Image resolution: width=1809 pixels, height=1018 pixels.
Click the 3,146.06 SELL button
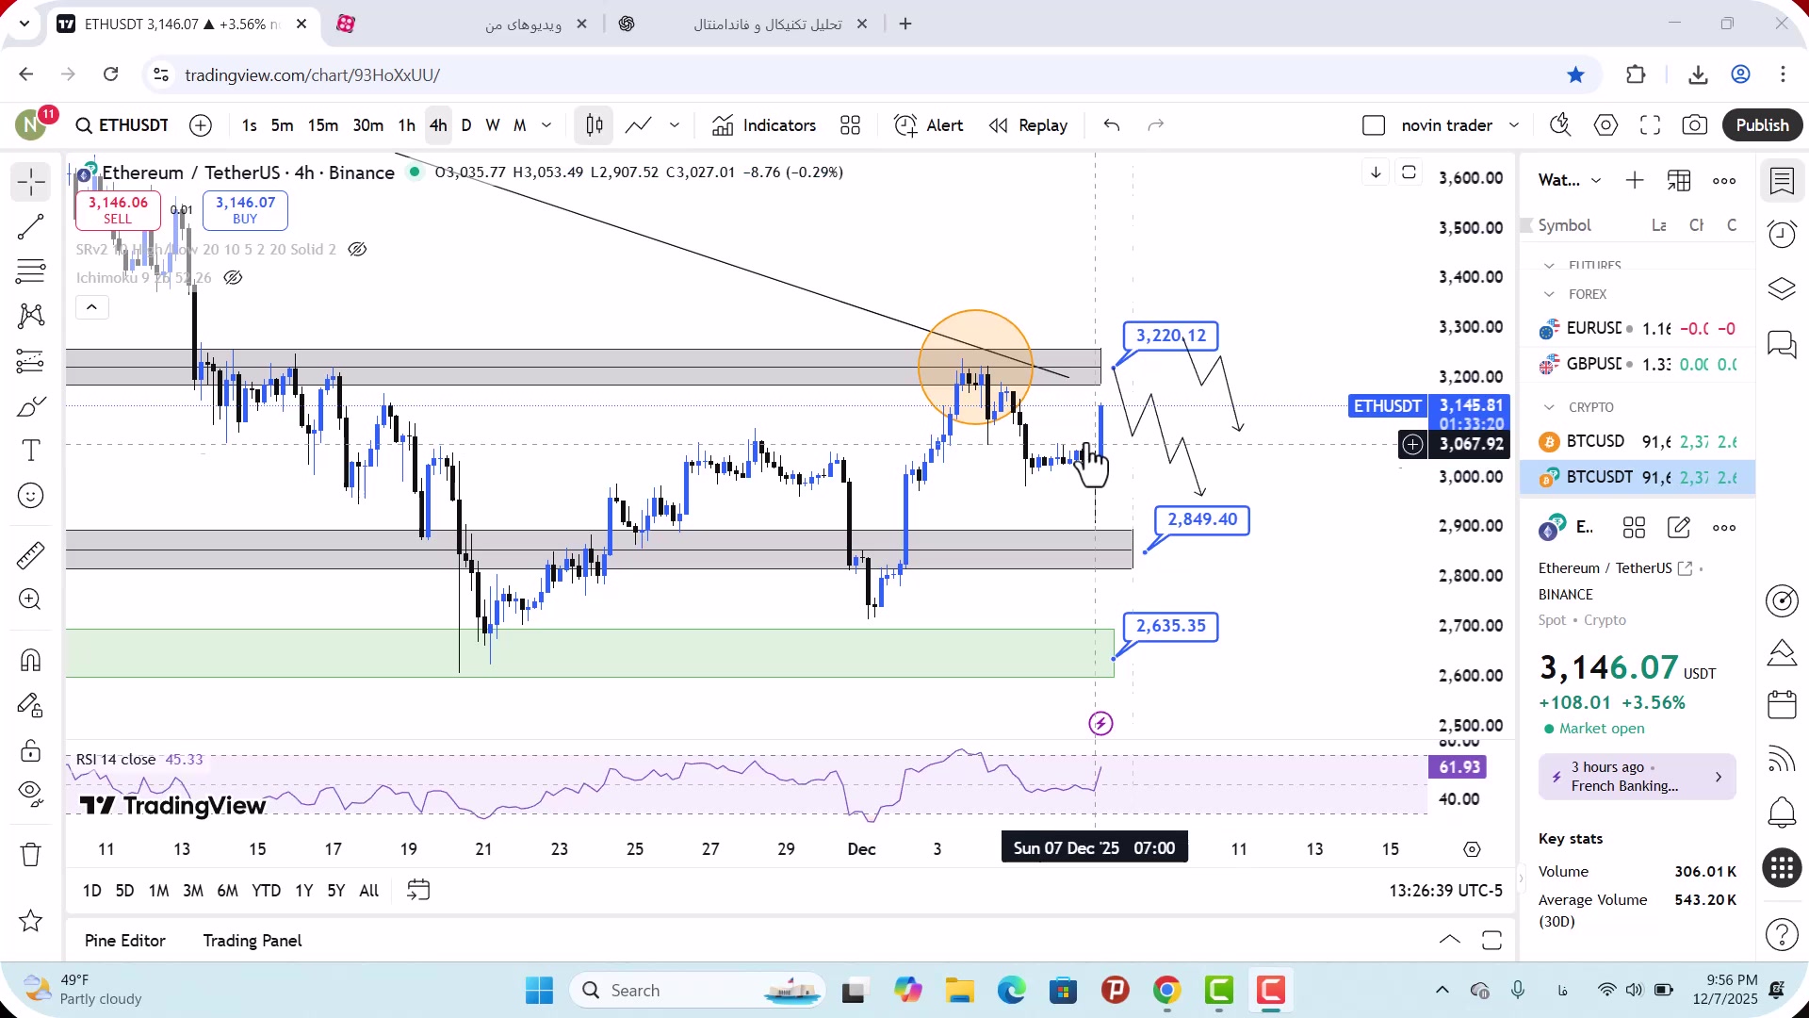[118, 210]
